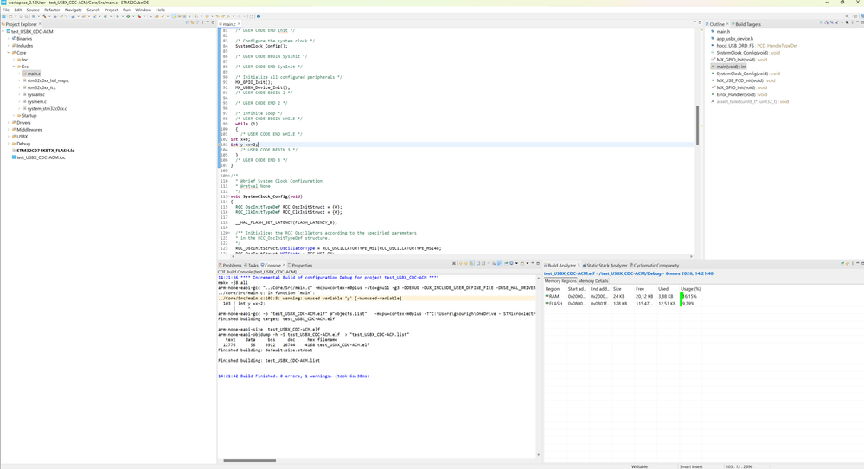Viewport: 864px width, 469px height.
Task: Close the Build Analyzer tab
Action: click(579, 265)
